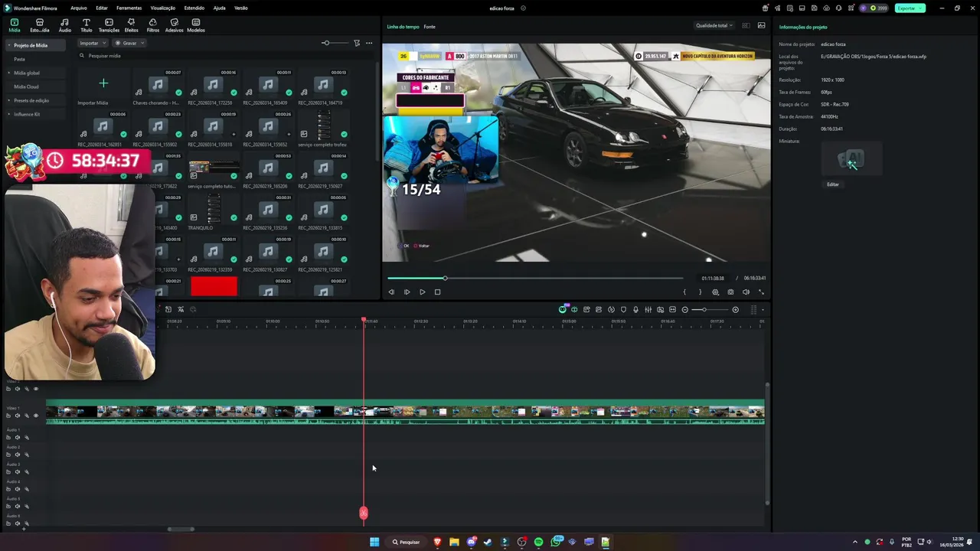Select the serviço completo trofeu image

point(323,129)
